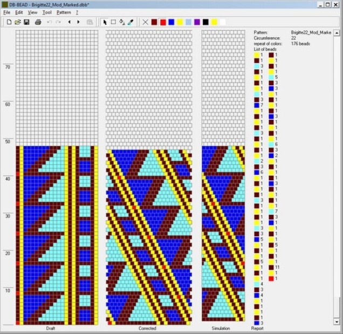This screenshot has width=343, height=334.
Task: Select the blue color swatch
Action: tap(171, 22)
